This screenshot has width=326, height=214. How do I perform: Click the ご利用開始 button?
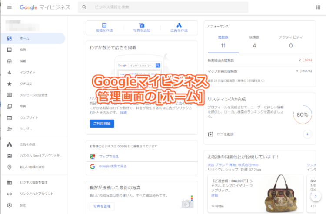point(102,124)
